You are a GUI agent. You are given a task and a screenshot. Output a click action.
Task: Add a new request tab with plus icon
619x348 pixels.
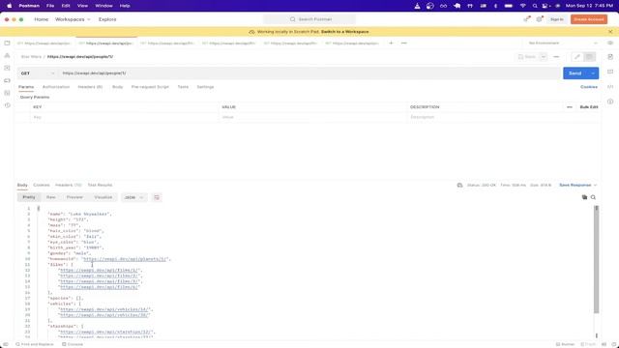391,43
